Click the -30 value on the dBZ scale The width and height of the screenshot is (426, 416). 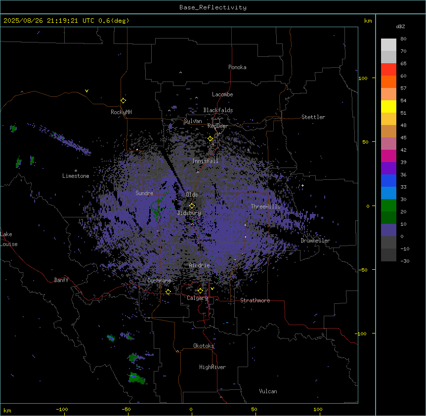pyautogui.click(x=405, y=261)
